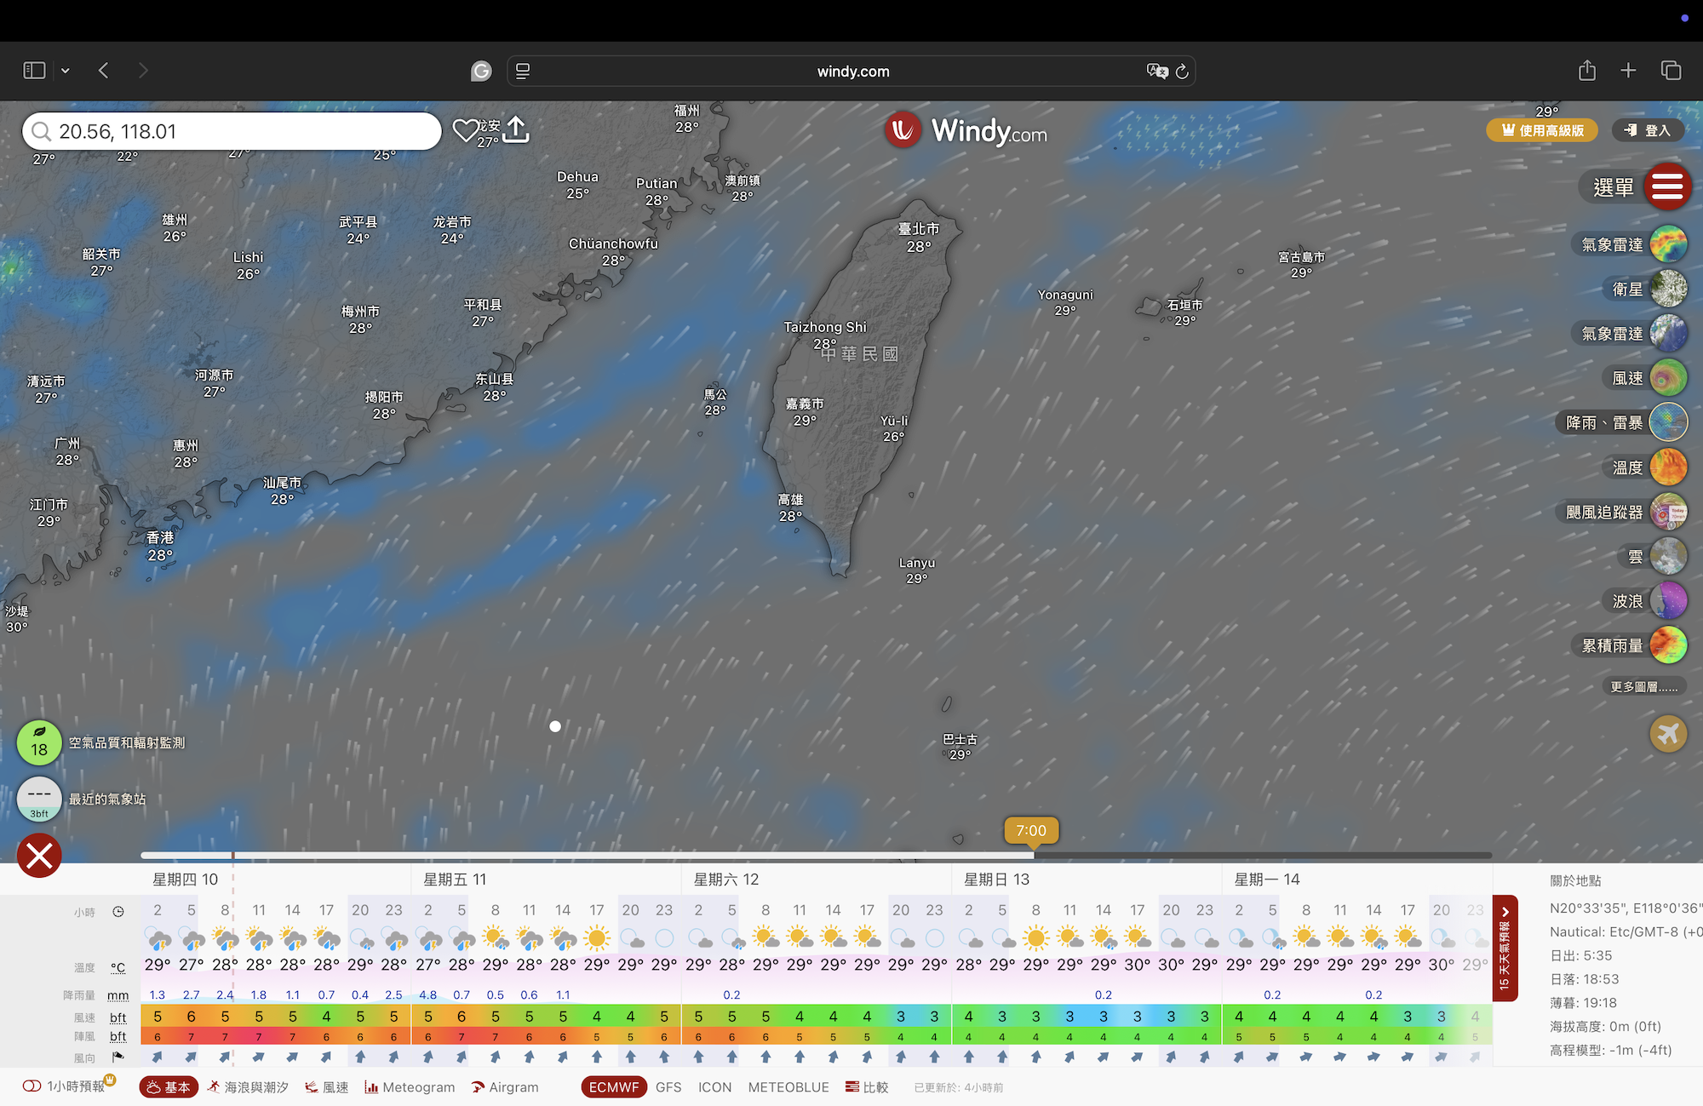The width and height of the screenshot is (1703, 1106).
Task: Select the 衛星 satellite layer icon
Action: click(x=1667, y=289)
